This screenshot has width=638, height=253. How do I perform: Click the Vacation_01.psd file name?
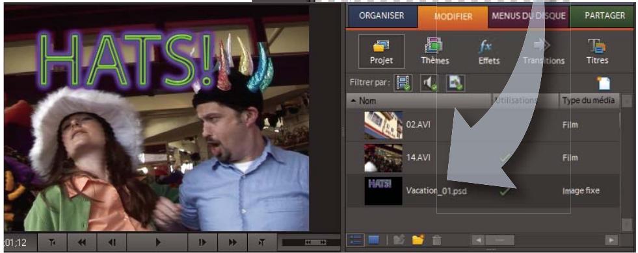[436, 191]
